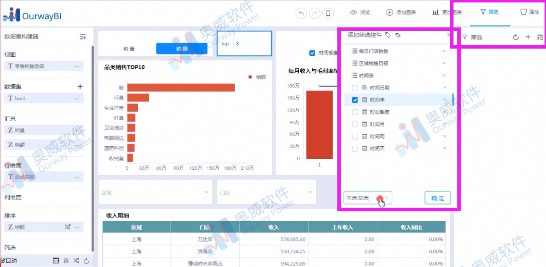Open options for 品类名称 row dimension
Screen dimensions: 546x267
pyautogui.click(x=77, y=178)
